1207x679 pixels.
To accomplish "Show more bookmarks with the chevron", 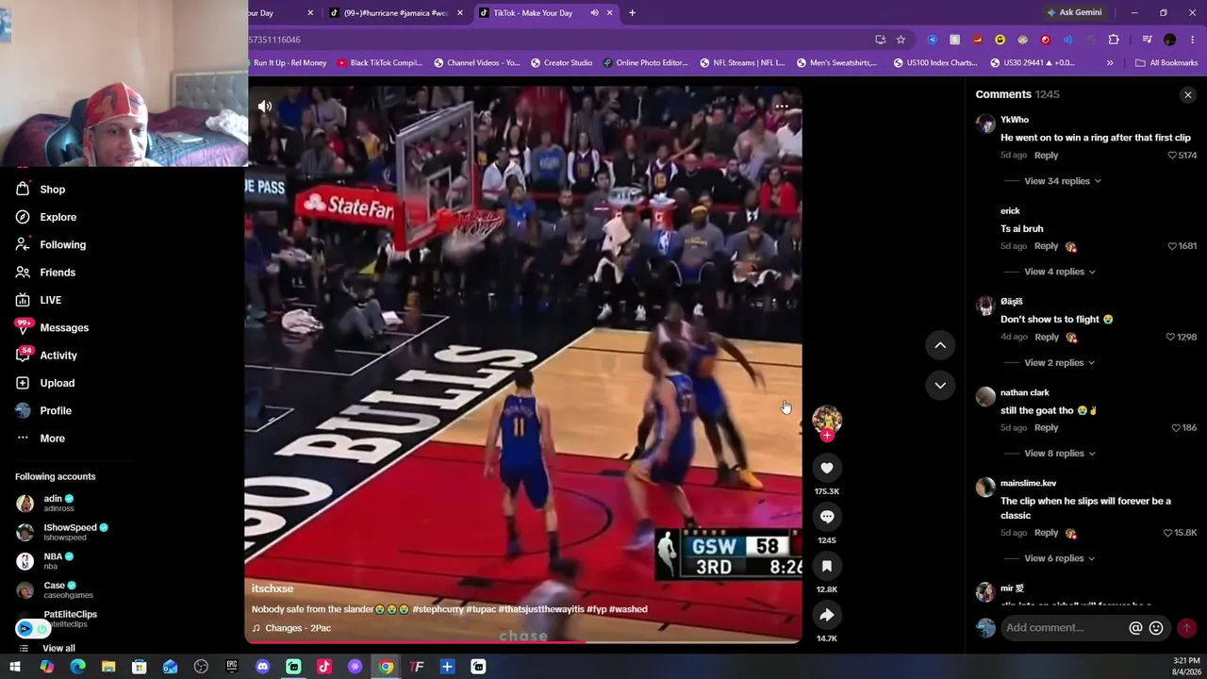I will tap(1110, 63).
